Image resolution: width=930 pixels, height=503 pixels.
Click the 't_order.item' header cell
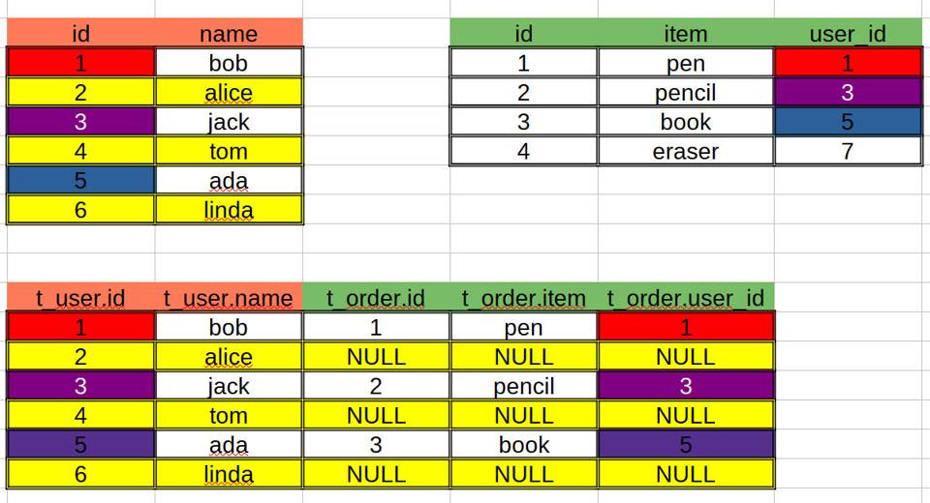[x=524, y=298]
